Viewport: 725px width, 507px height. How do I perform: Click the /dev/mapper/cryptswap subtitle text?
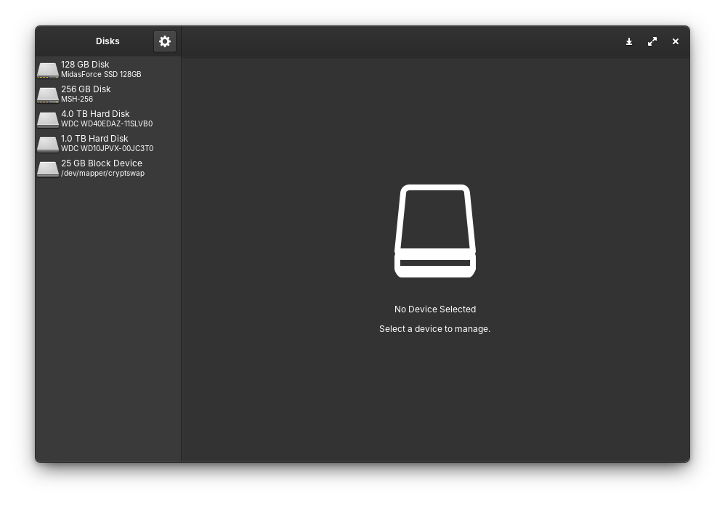tap(102, 173)
